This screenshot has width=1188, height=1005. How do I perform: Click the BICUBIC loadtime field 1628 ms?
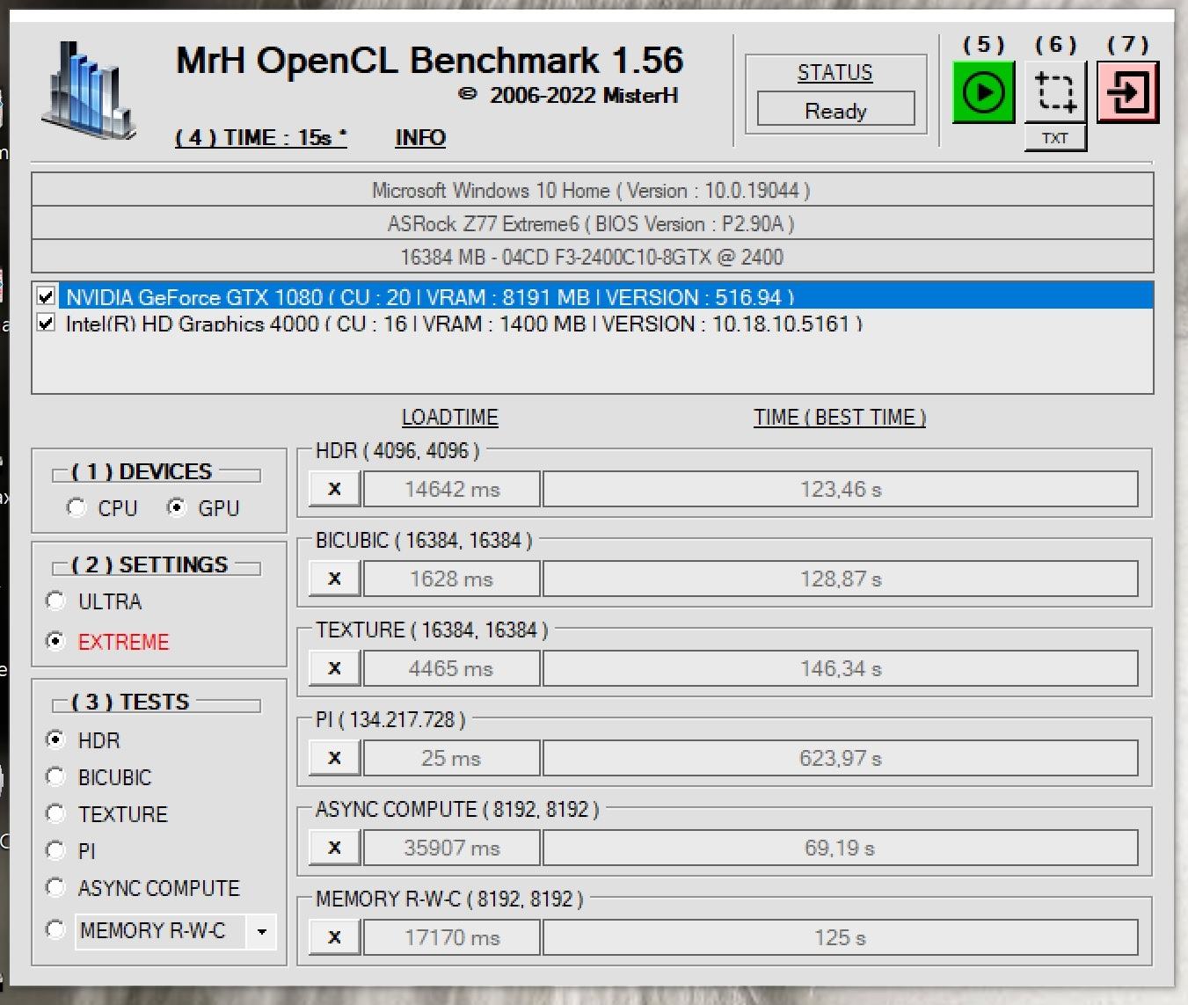[452, 579]
